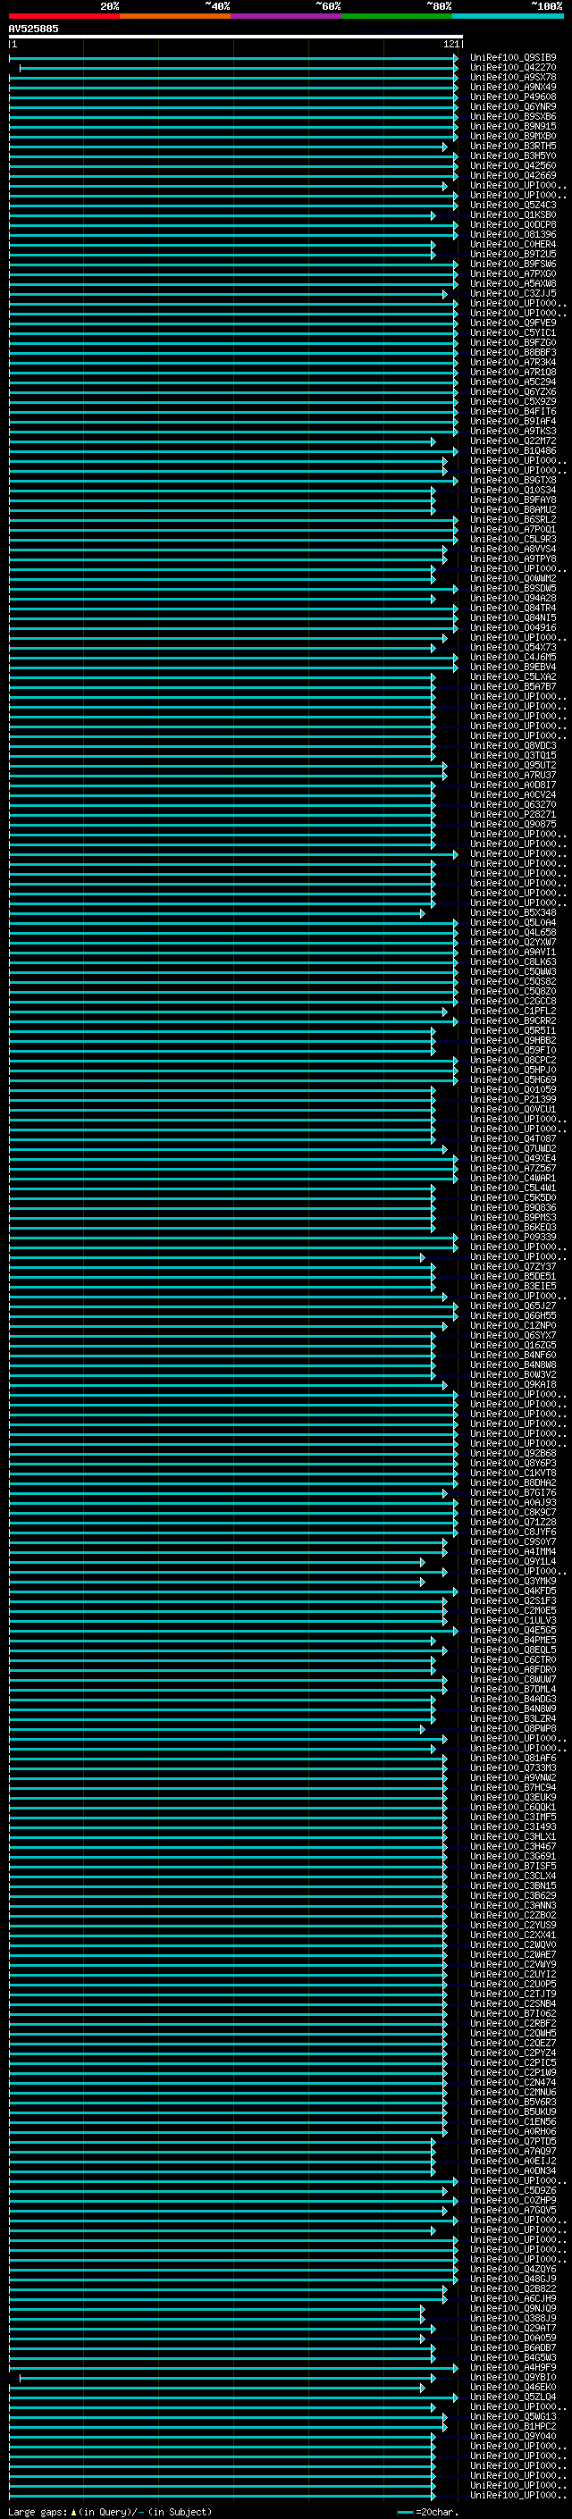The width and height of the screenshot is (572, 2519).
Task: Click hit UniRef100_A7R3K4
Action: 513,363
